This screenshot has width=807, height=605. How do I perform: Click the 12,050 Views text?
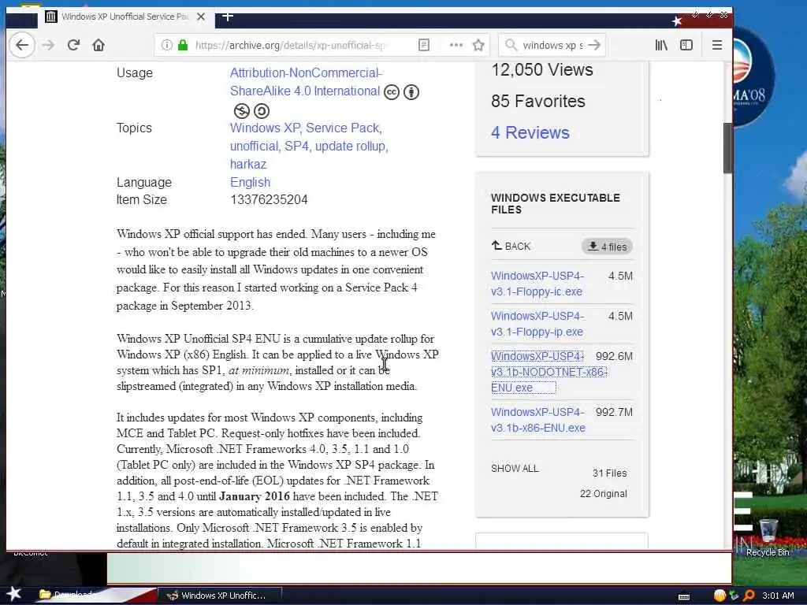click(x=542, y=70)
